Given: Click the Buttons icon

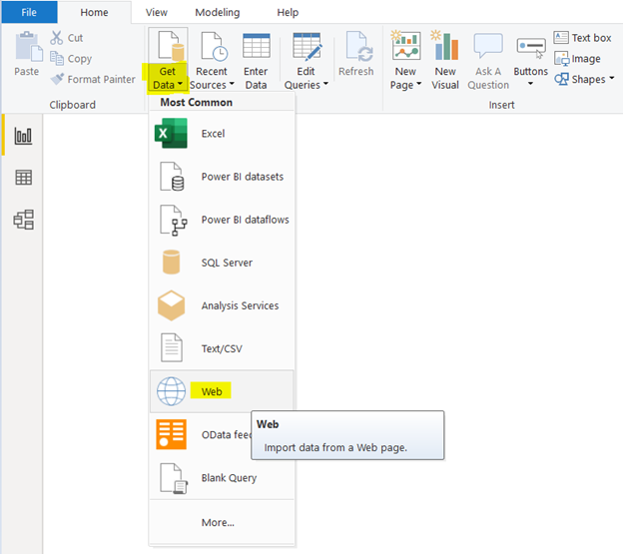Looking at the screenshot, I should click(x=531, y=47).
